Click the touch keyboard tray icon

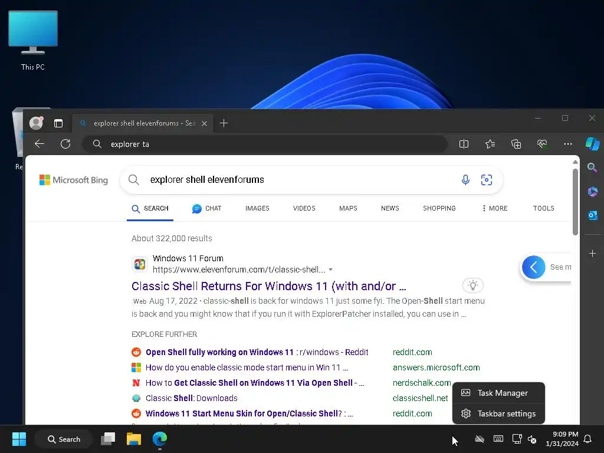tap(498, 439)
